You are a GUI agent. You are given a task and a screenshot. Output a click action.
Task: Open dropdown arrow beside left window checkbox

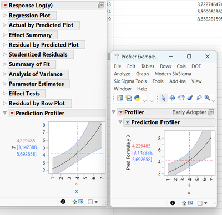tap(96, 202)
